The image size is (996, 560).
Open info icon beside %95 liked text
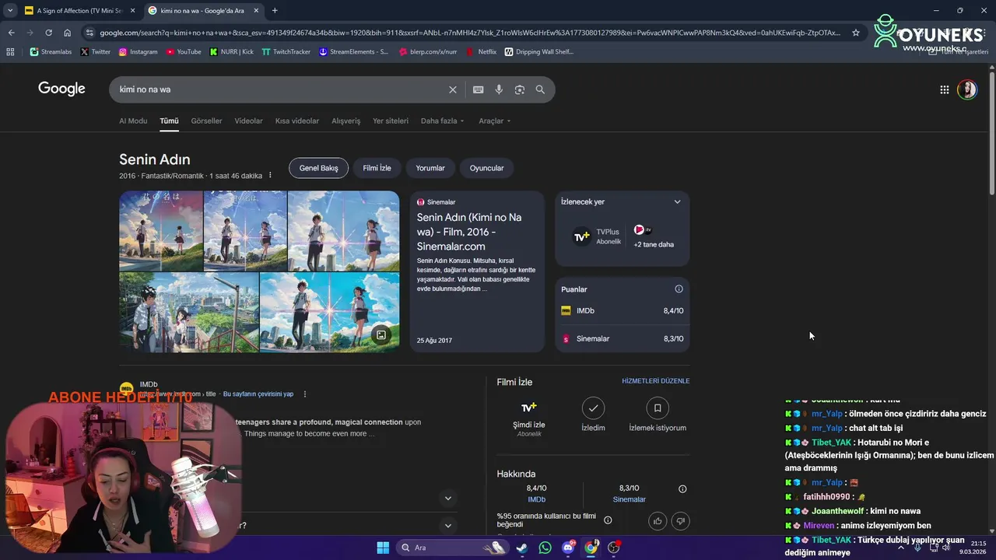click(608, 520)
